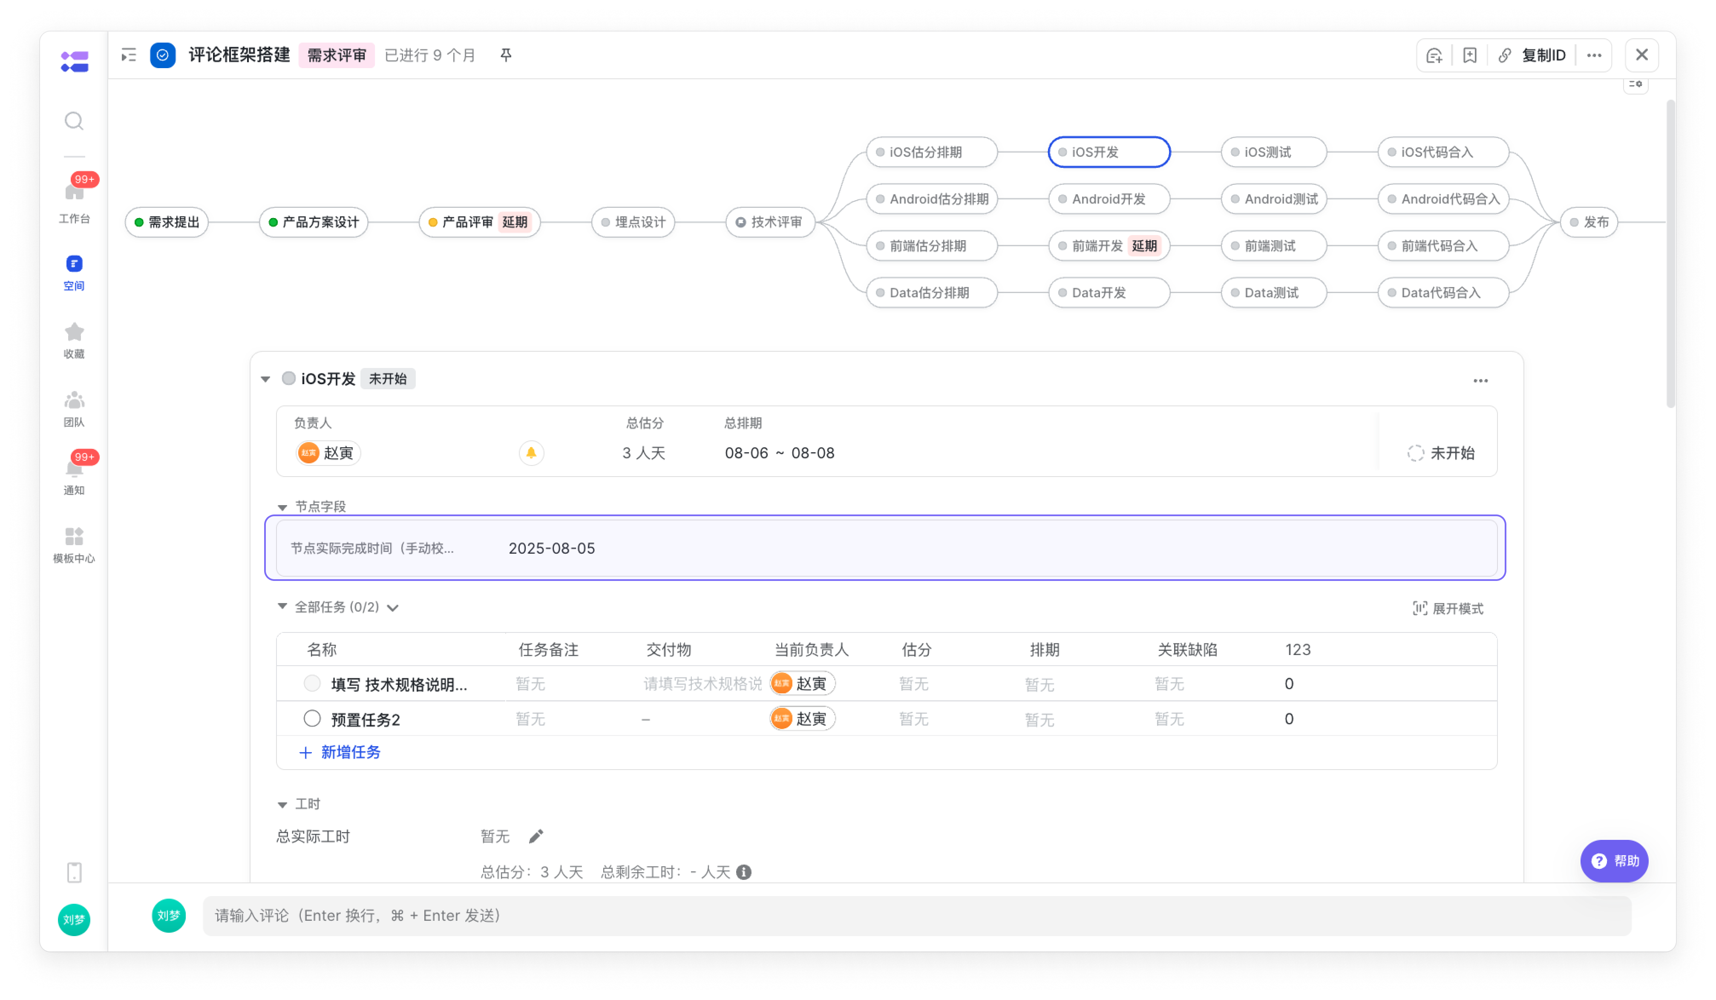Click the link icon next to 复制ID
Viewport: 1716px width, 1000px height.
[x=1504, y=55]
